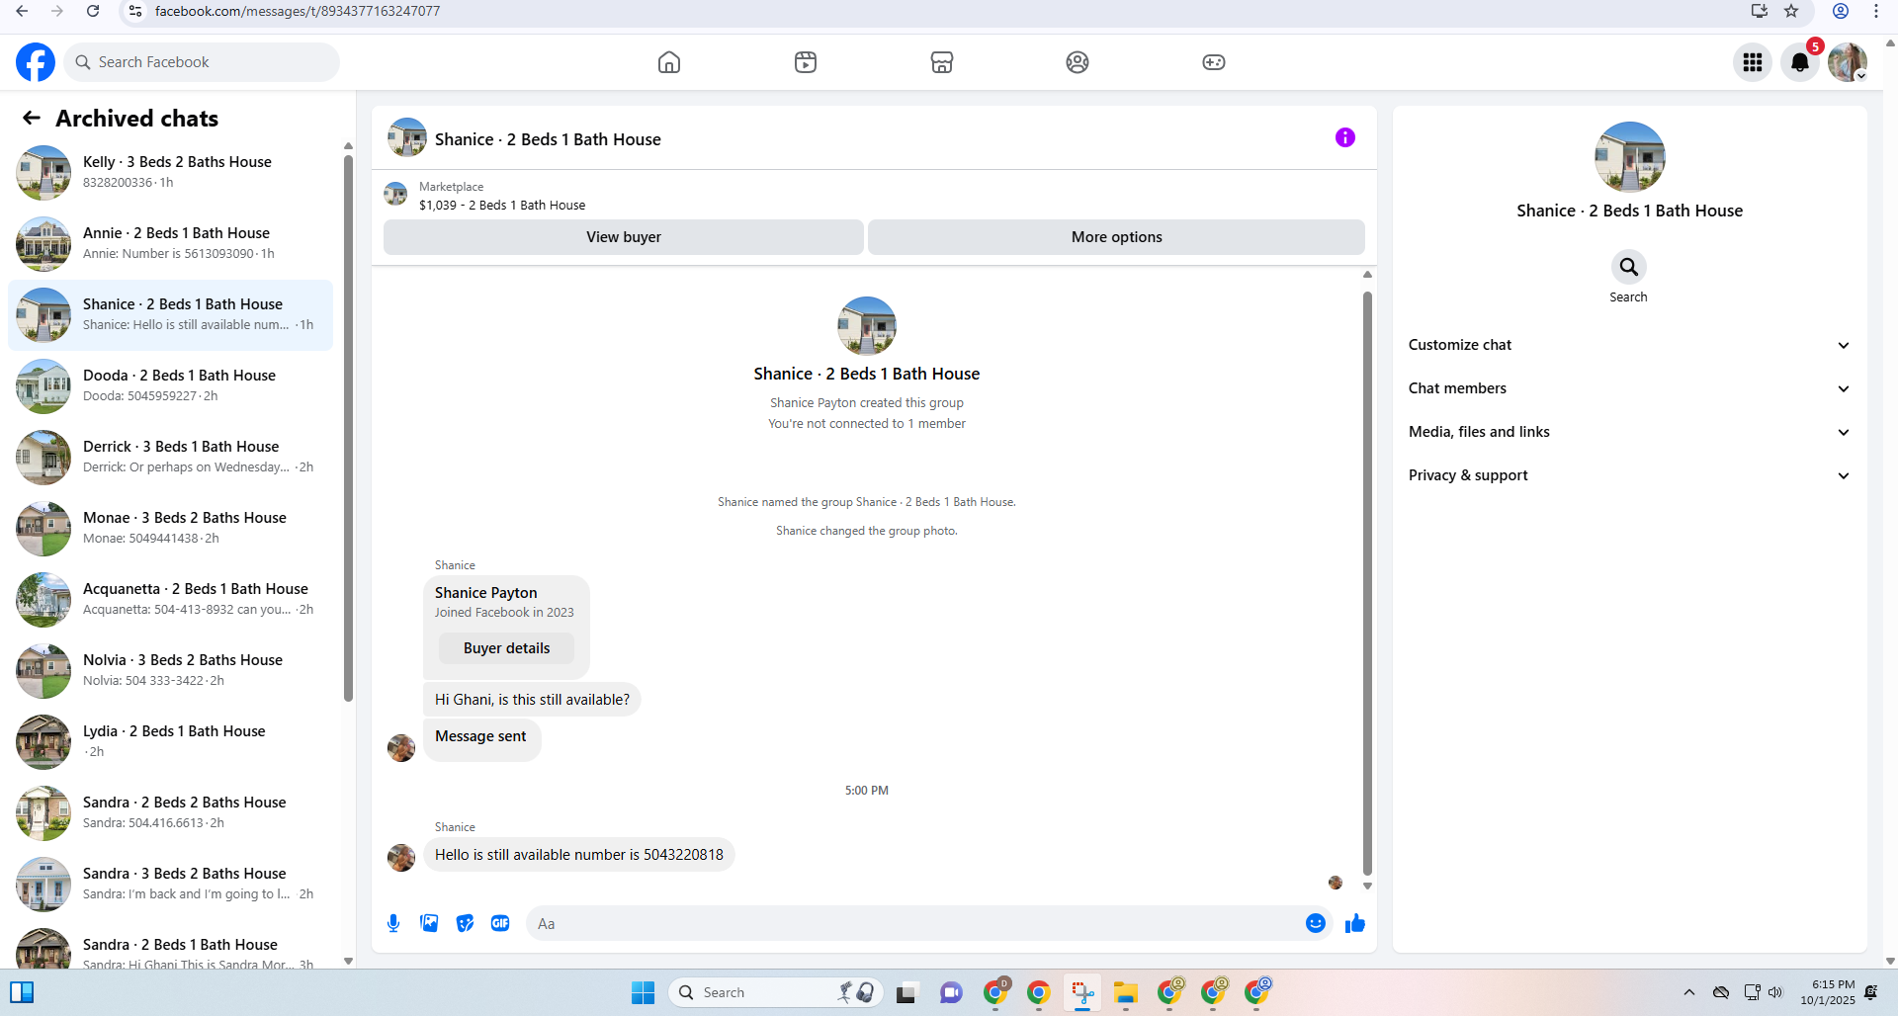
Task: Click the 'Hi Ghani, is this still available?' message
Action: pyautogui.click(x=532, y=700)
